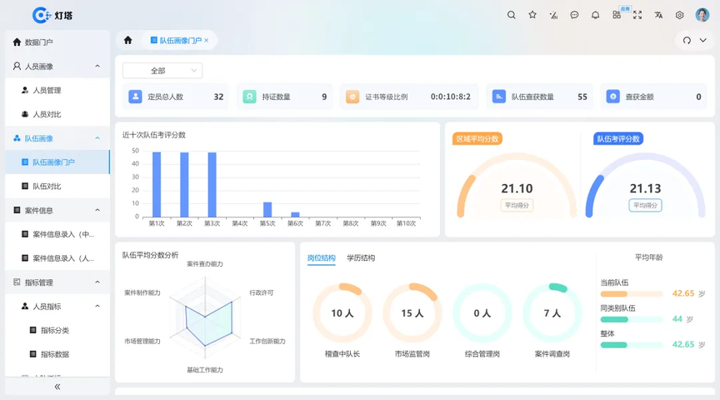Select the 岗位结构 tab

(321, 258)
